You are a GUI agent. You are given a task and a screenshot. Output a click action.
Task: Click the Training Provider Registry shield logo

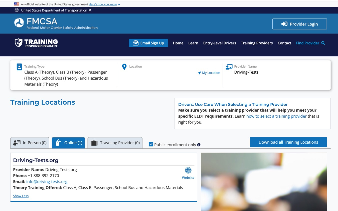(x=36, y=43)
